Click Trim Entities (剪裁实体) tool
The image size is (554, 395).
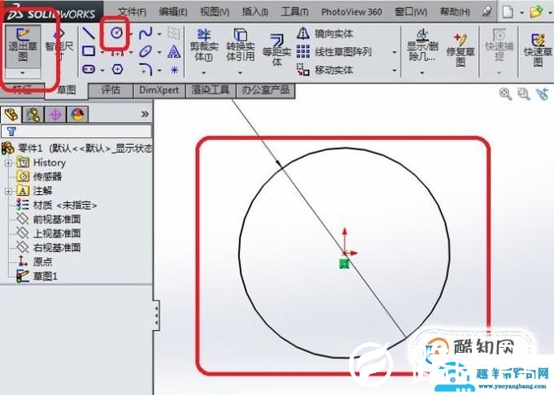click(204, 46)
